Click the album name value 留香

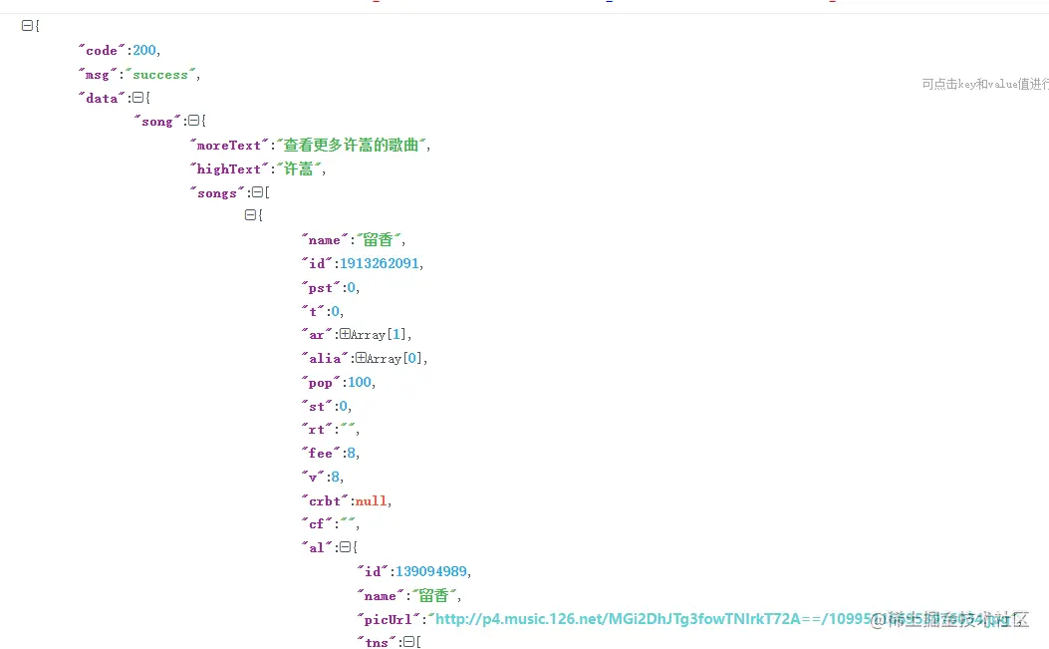(x=433, y=595)
